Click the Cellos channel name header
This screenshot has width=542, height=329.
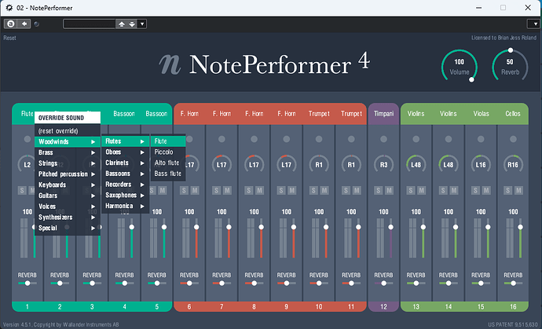[513, 114]
